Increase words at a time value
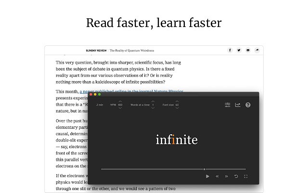The image size is (308, 193). click(153, 101)
